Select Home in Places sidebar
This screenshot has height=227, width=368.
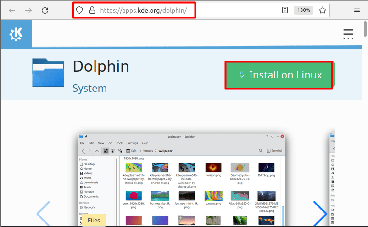pyautogui.click(x=86, y=169)
